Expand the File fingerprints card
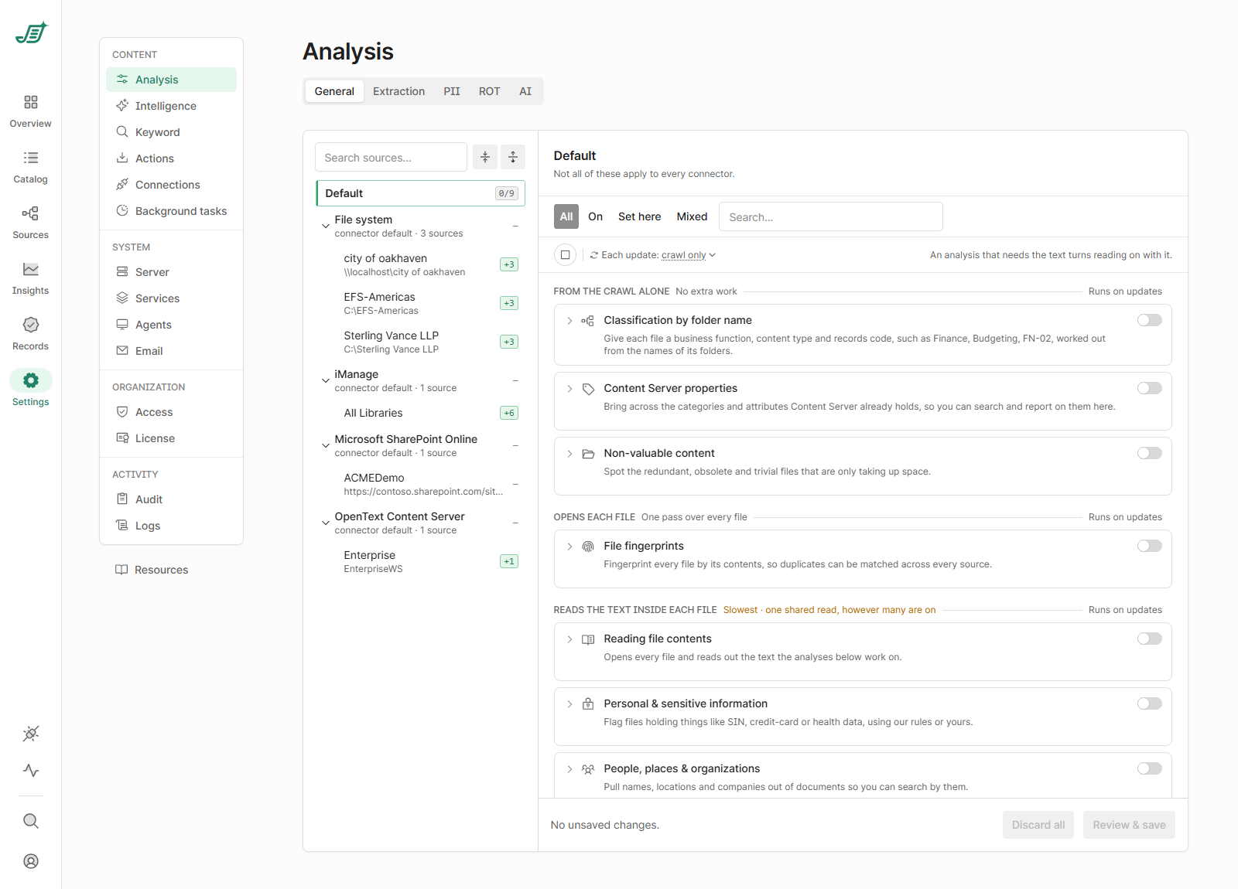The width and height of the screenshot is (1238, 889). 569,547
